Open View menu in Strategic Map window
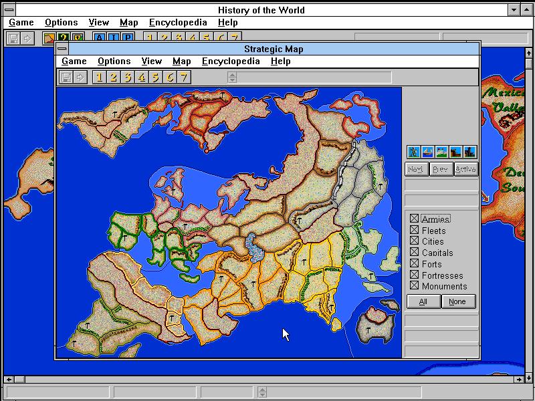Viewport: 535px width, 401px height. [152, 61]
